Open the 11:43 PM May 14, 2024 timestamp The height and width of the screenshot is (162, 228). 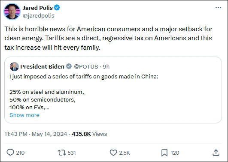(36, 134)
